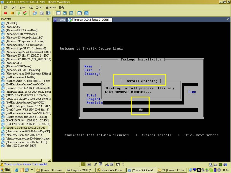Reset the virtual machine with the red/green icon

coord(25,13)
